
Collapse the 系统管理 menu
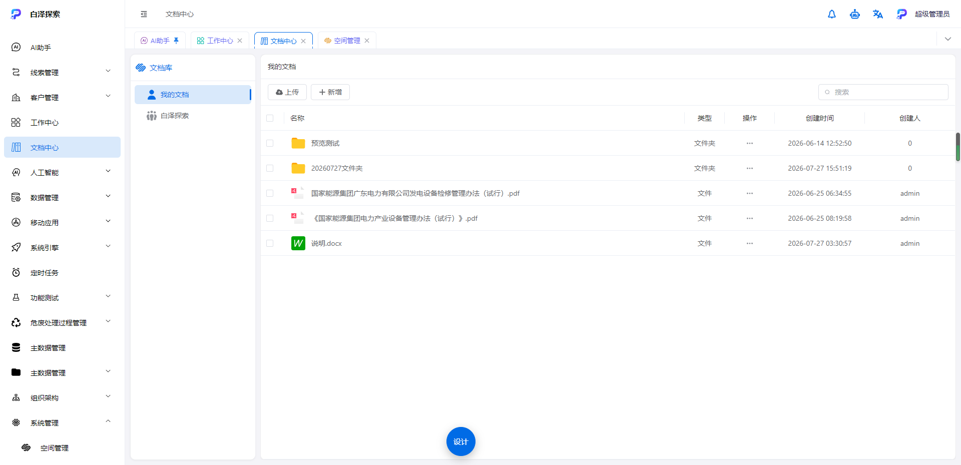tap(62, 423)
